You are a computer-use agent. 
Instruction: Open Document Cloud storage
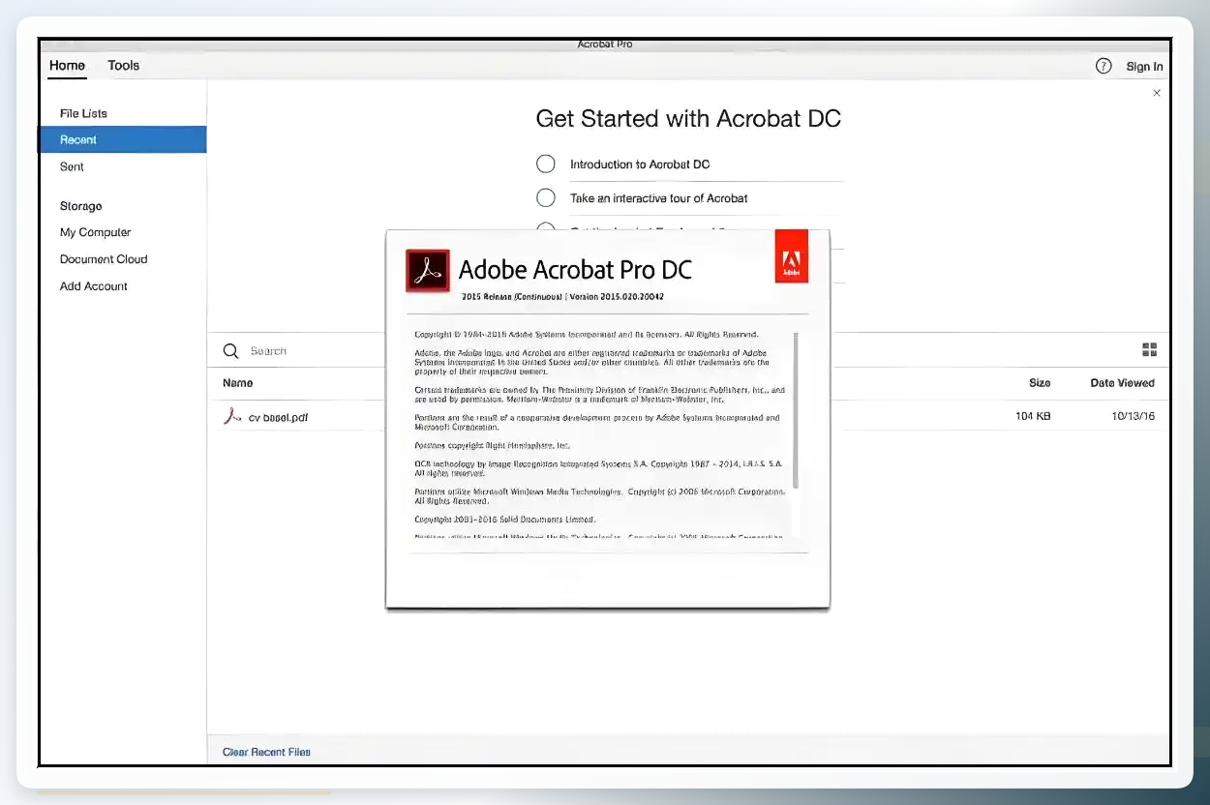pos(104,259)
